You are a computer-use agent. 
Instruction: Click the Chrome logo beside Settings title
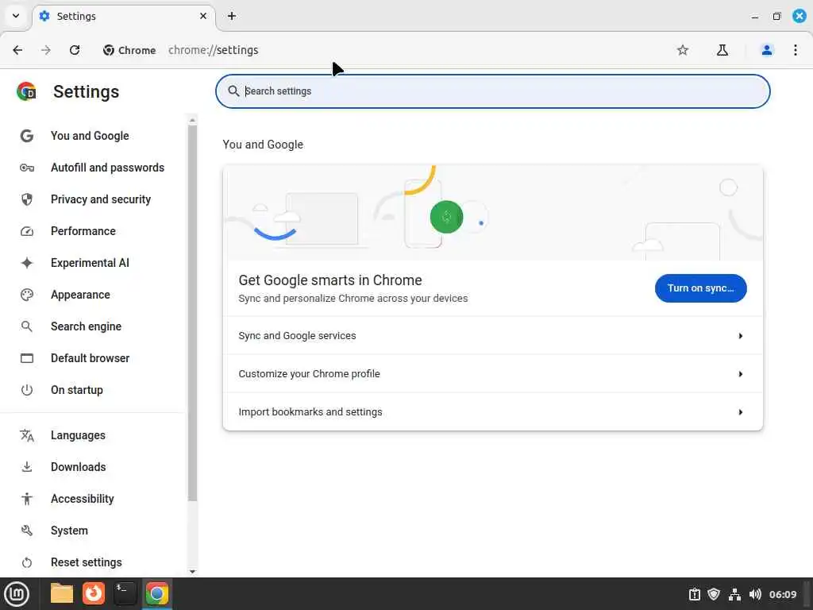26,92
